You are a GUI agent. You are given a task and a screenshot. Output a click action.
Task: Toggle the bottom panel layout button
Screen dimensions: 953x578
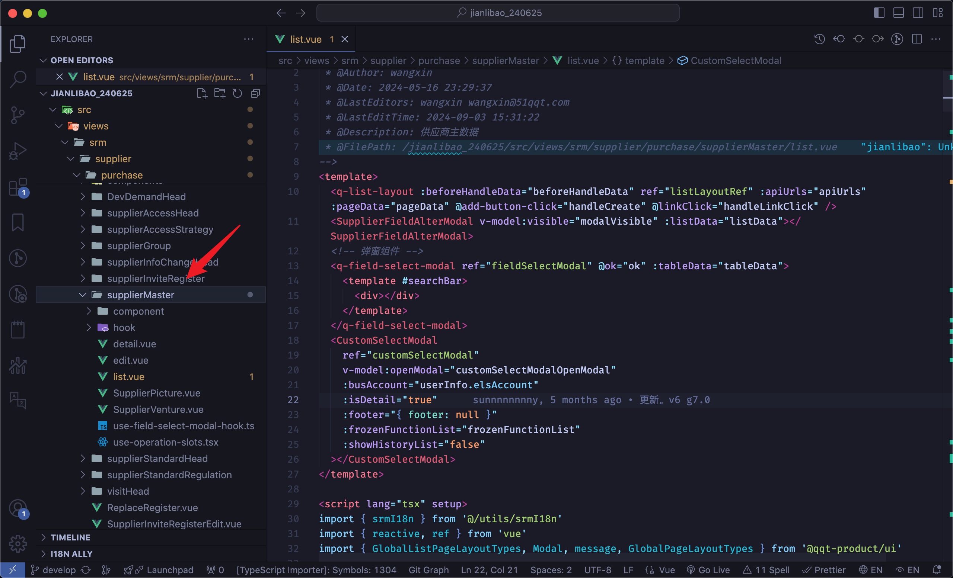(899, 13)
